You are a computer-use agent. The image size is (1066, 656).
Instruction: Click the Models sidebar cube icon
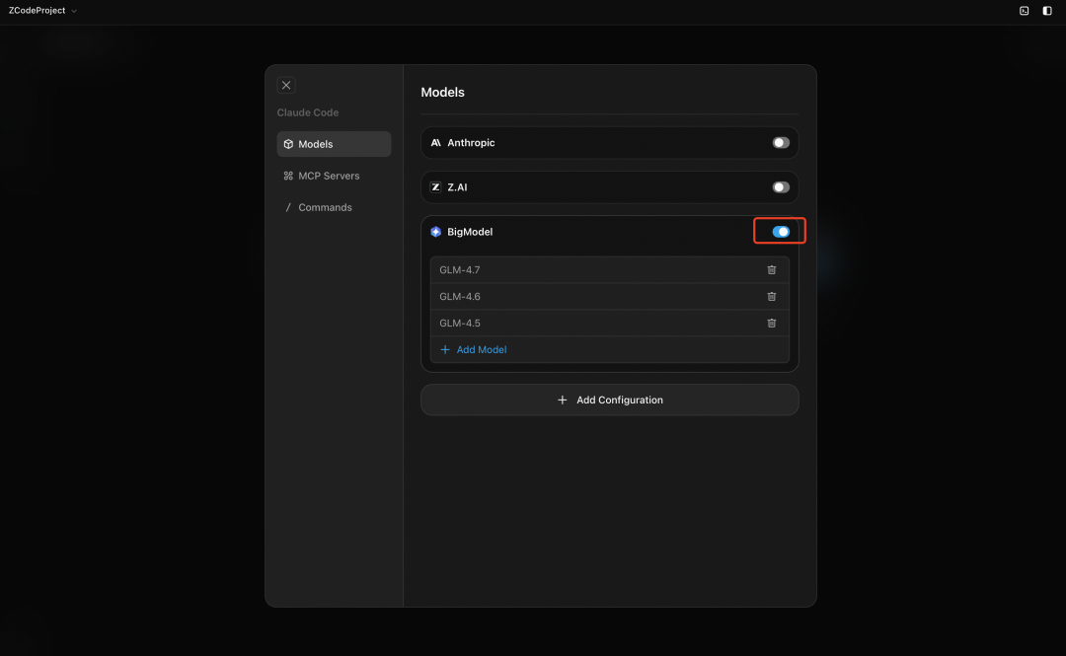point(288,144)
